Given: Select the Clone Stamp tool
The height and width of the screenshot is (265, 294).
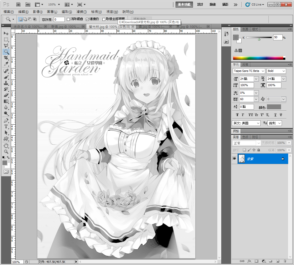Looking at the screenshot, I should 6,83.
